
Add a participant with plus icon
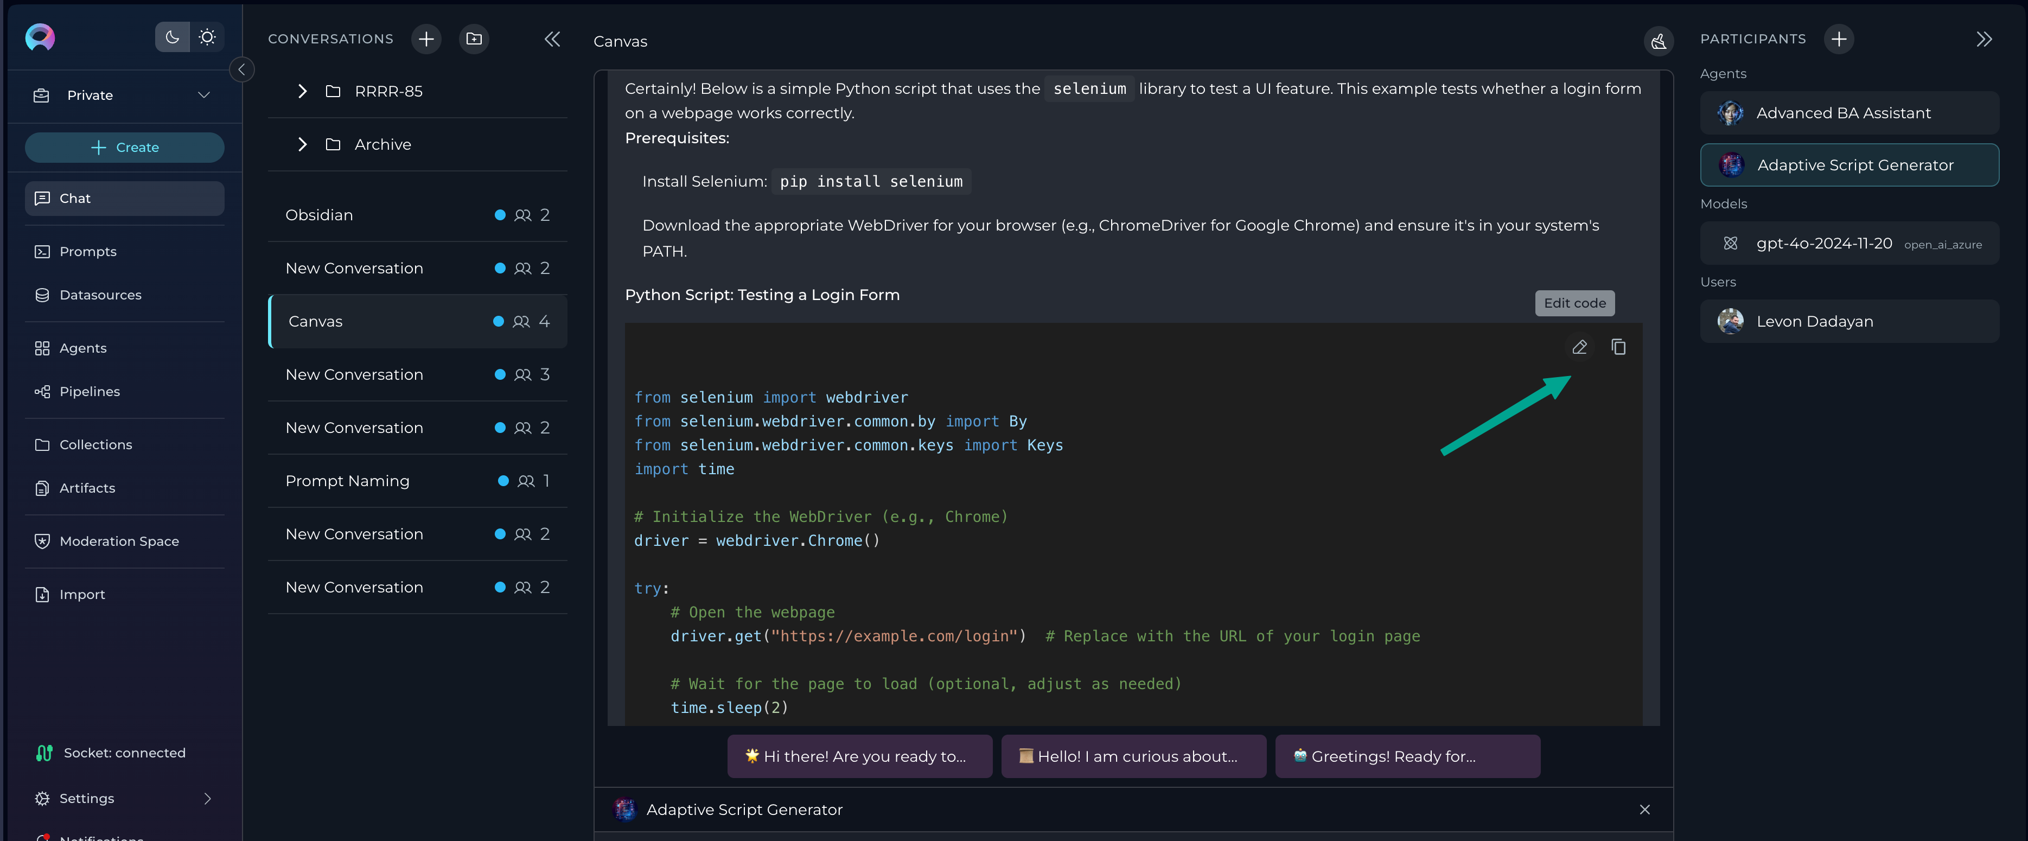[1838, 39]
